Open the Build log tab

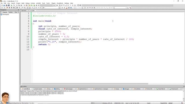58,89
